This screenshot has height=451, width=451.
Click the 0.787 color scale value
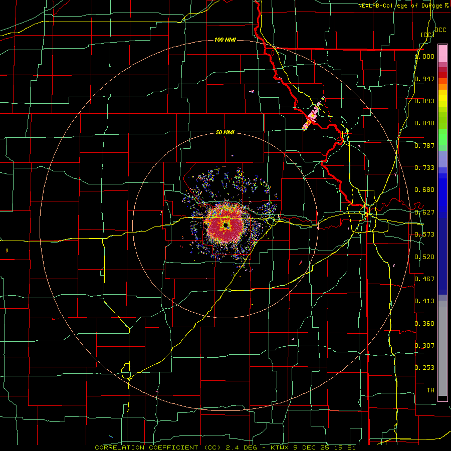point(424,145)
